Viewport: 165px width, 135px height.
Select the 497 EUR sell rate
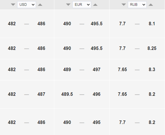click(x=96, y=69)
